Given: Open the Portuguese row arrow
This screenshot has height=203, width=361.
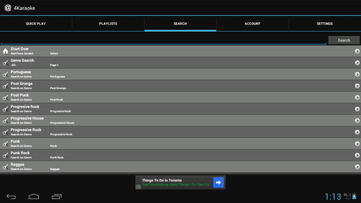Looking at the screenshot, I should [357, 74].
